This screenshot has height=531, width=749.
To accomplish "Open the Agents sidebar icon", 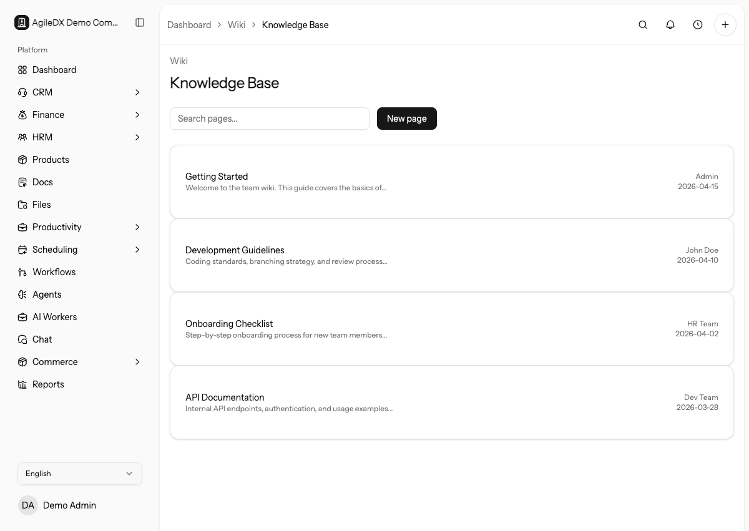I will pyautogui.click(x=22, y=295).
